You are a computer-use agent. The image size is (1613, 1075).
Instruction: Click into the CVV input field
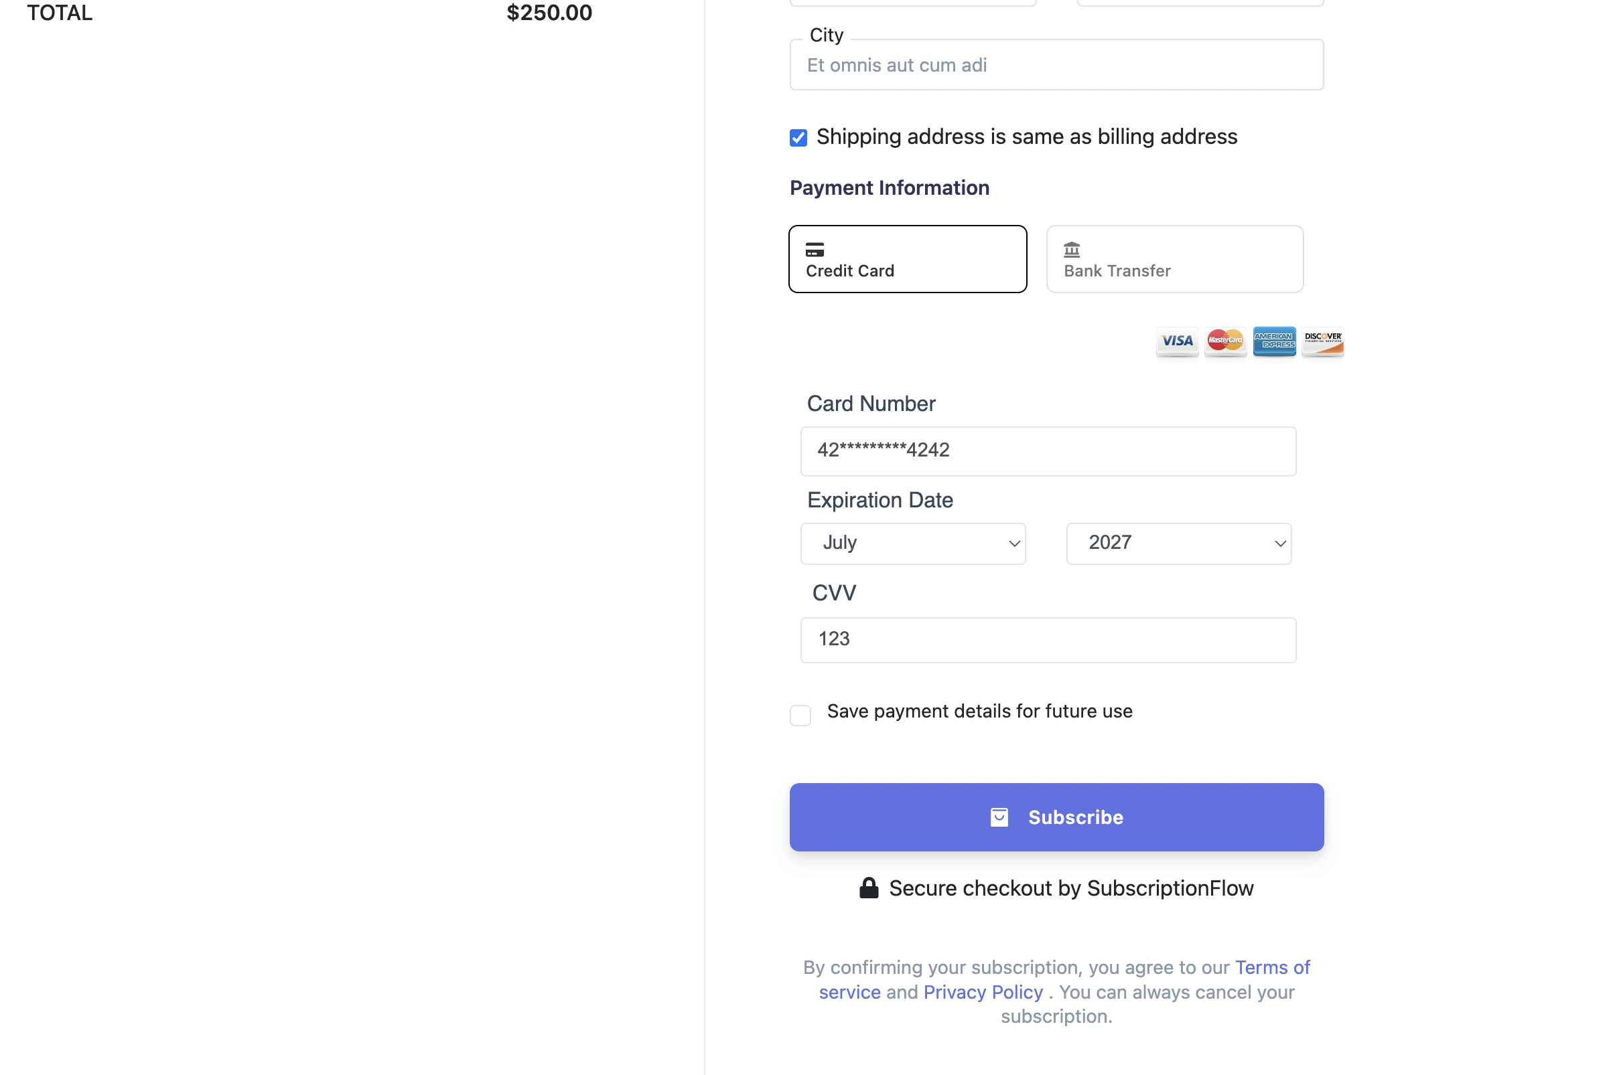click(x=1048, y=641)
